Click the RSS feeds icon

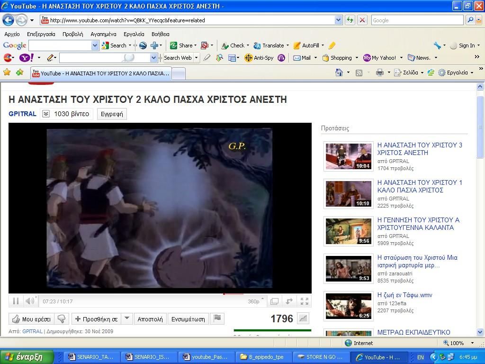pyautogui.click(x=359, y=73)
